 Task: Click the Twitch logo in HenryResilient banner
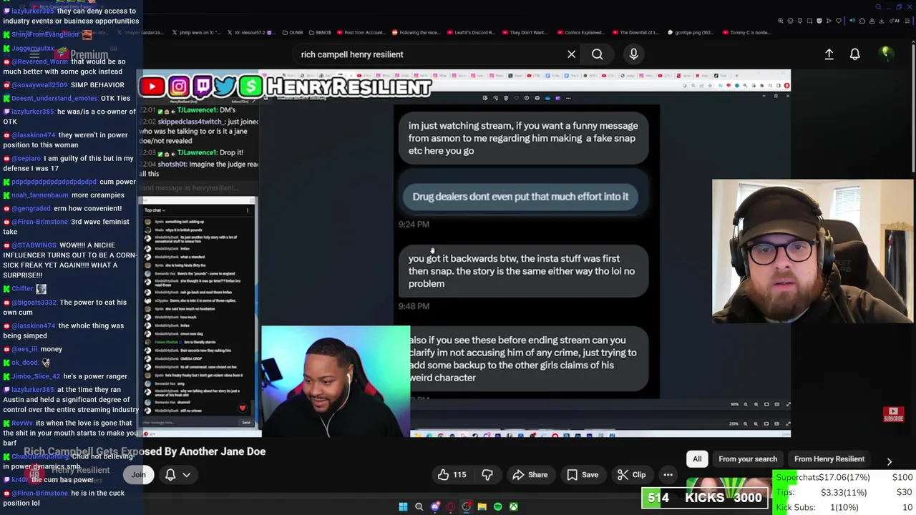click(x=202, y=87)
